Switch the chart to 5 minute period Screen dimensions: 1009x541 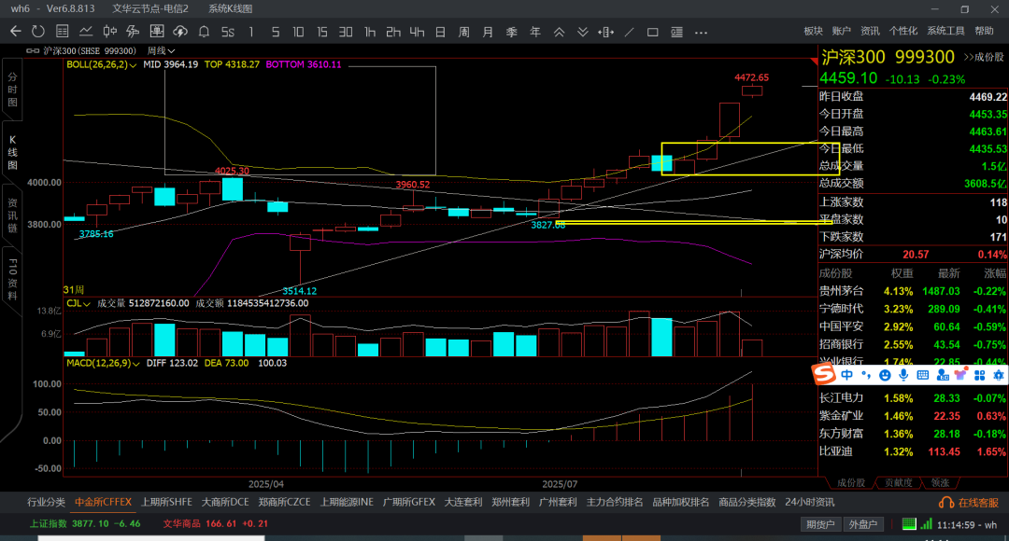point(275,32)
